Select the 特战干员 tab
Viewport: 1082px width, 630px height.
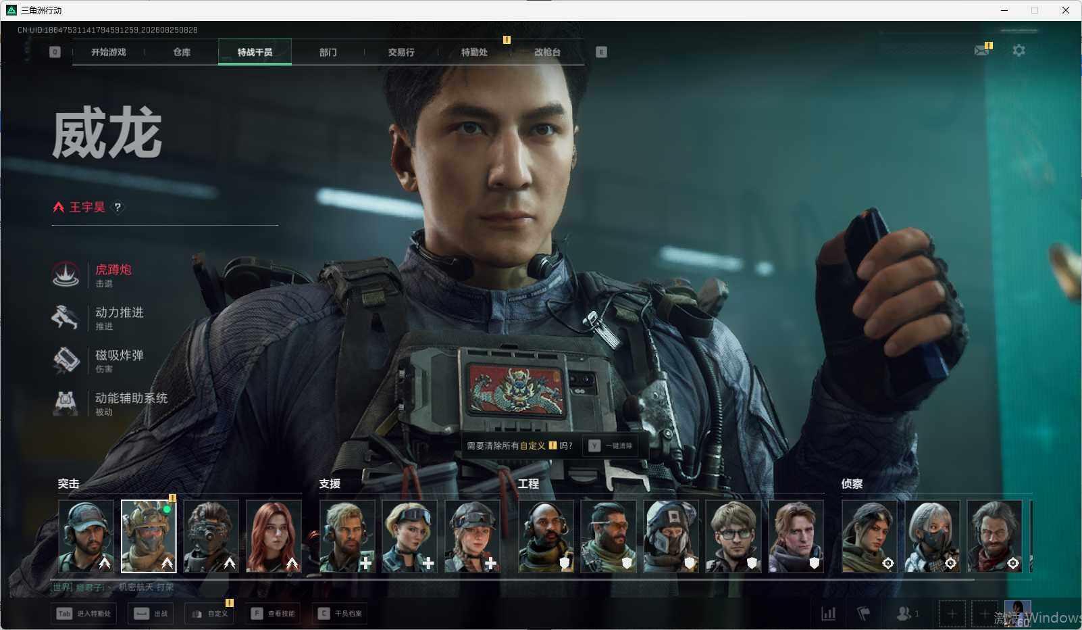[255, 52]
